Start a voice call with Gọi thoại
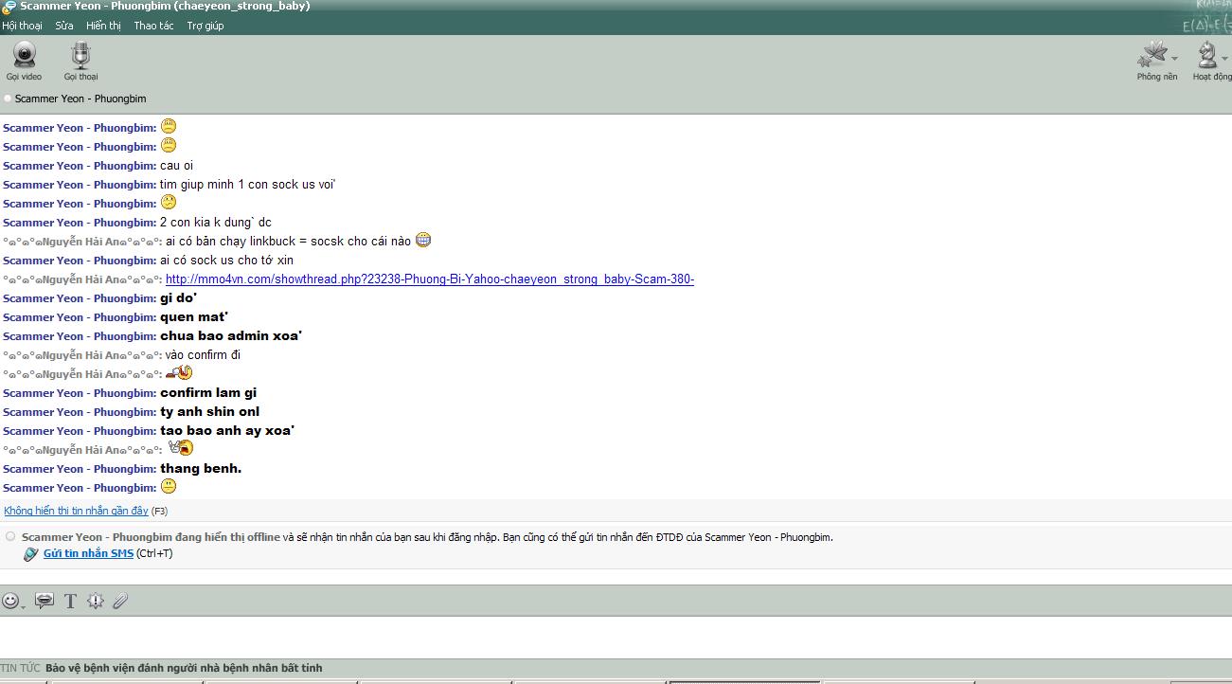The width and height of the screenshot is (1232, 684). coord(81,61)
